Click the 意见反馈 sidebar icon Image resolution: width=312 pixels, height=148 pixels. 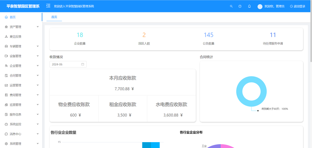[x=6, y=37]
